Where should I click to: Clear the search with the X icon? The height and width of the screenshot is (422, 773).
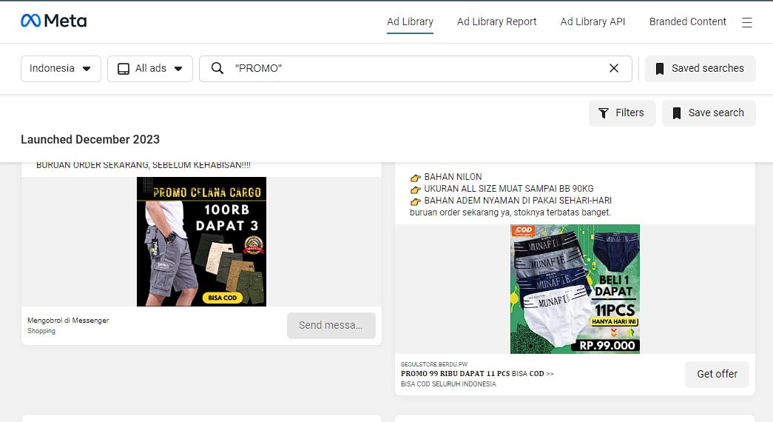click(614, 68)
